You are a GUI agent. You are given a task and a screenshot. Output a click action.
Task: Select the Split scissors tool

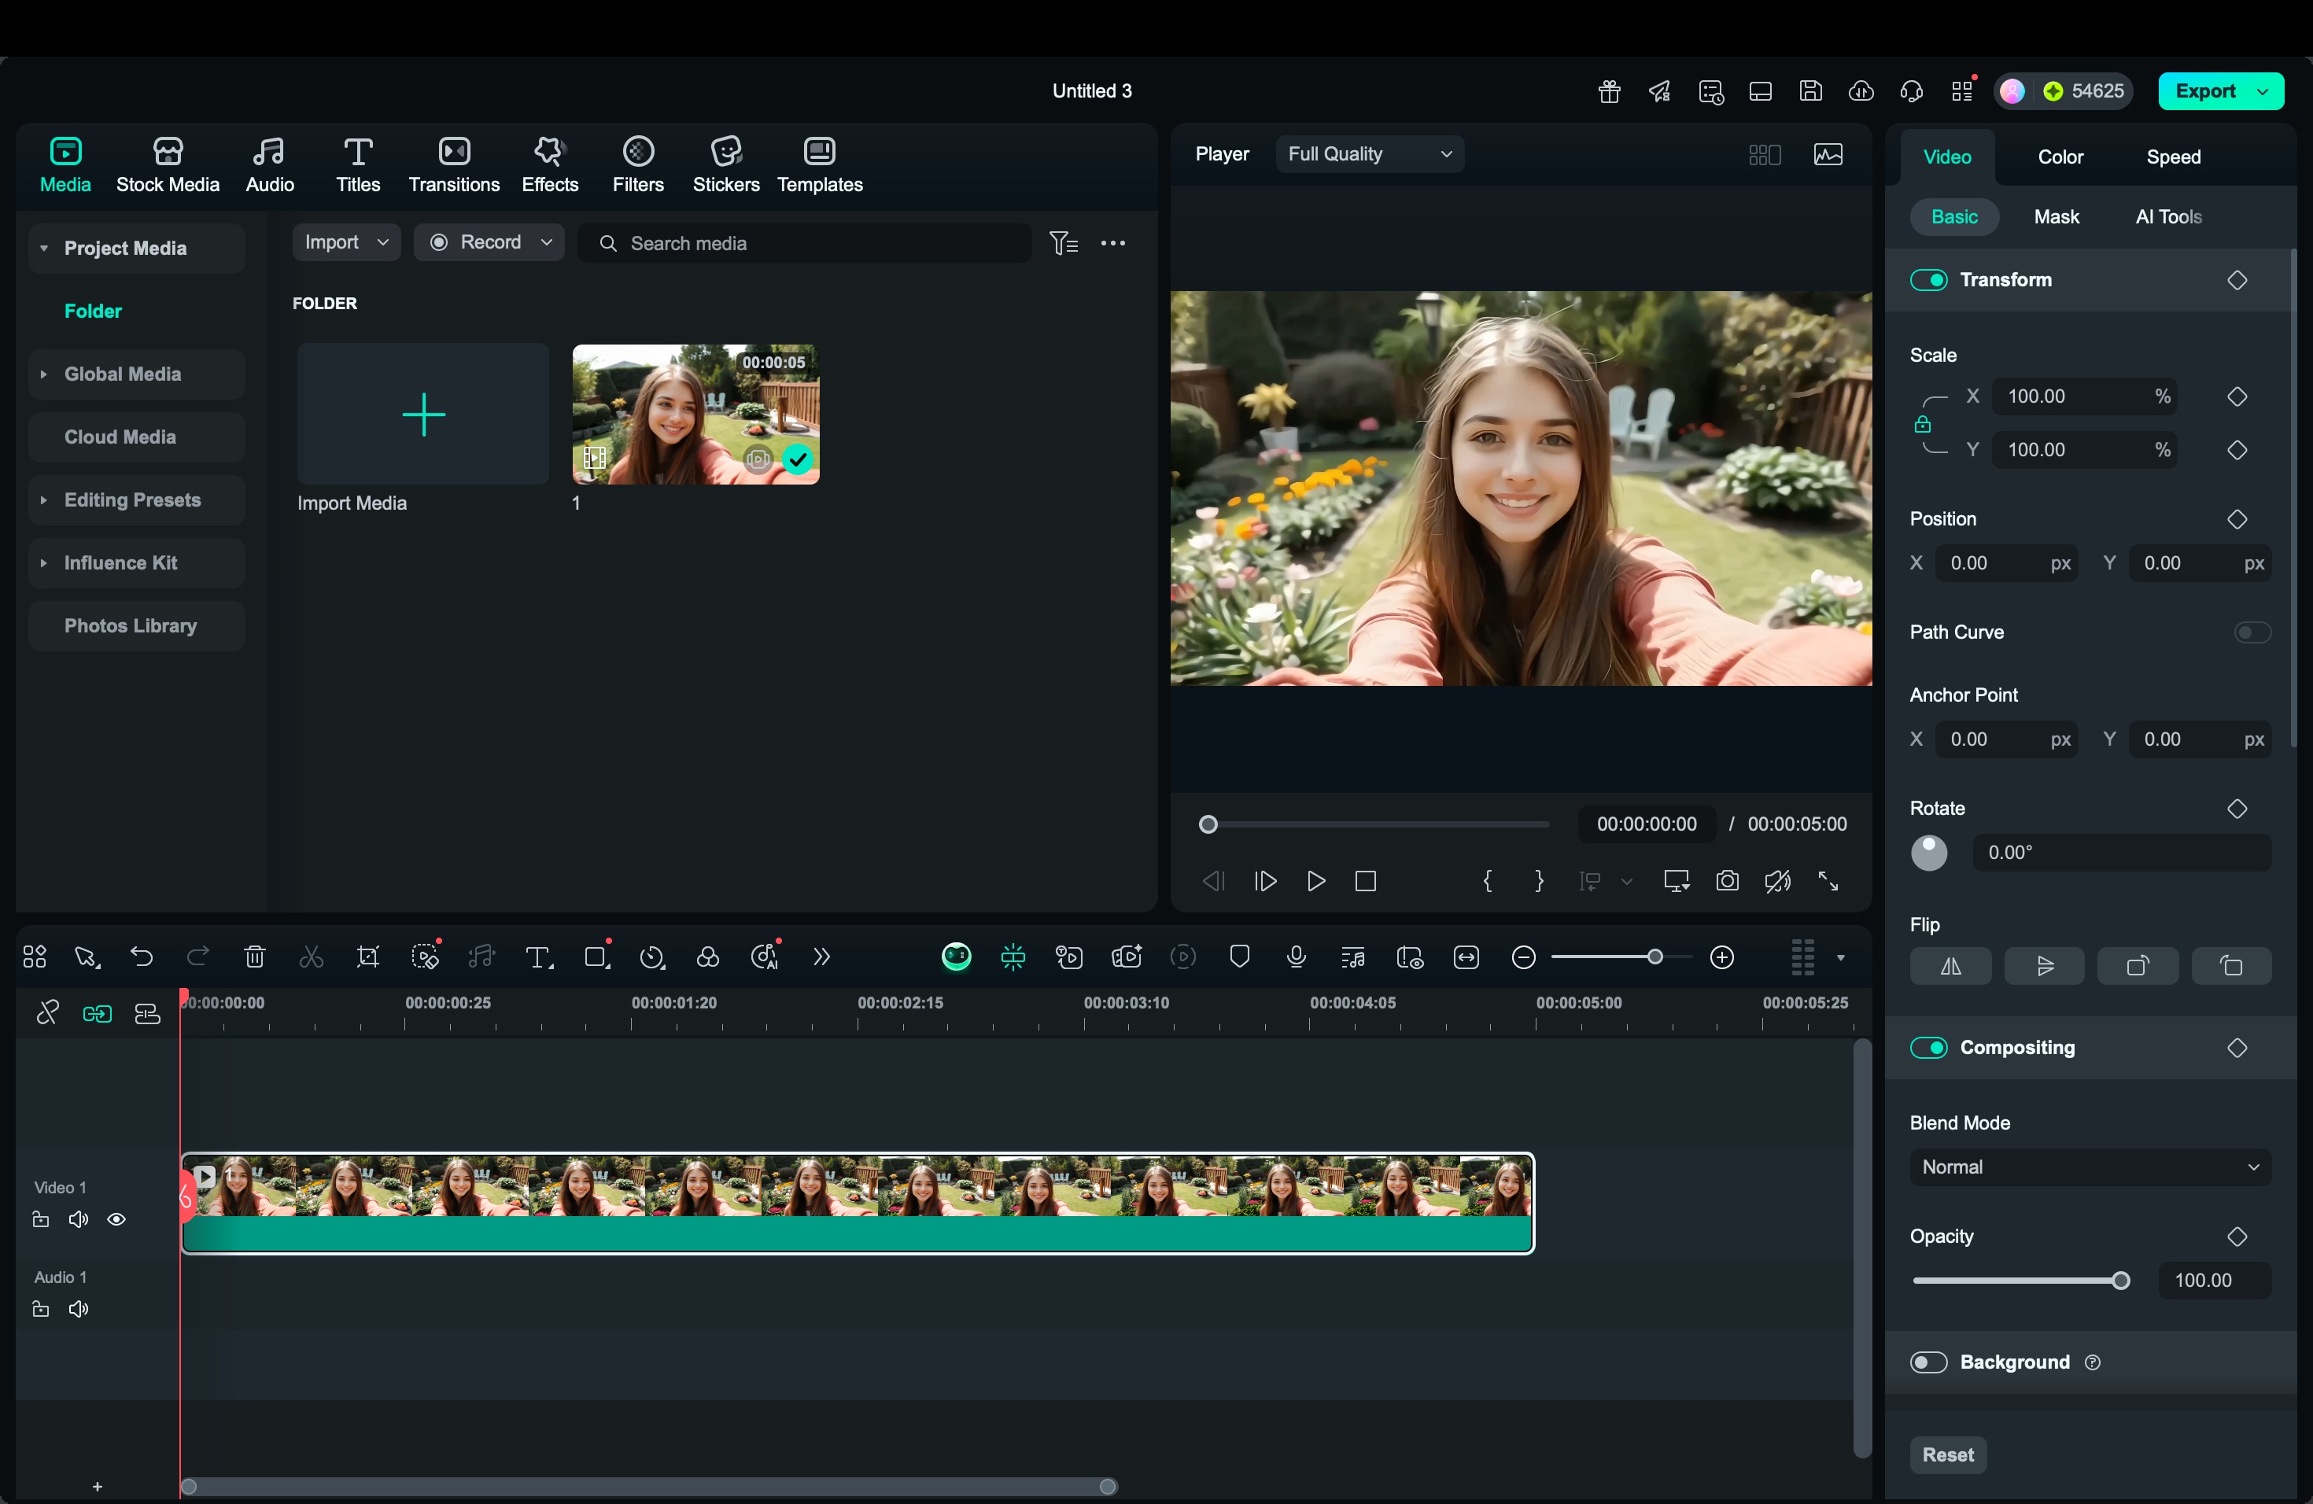[x=310, y=957]
